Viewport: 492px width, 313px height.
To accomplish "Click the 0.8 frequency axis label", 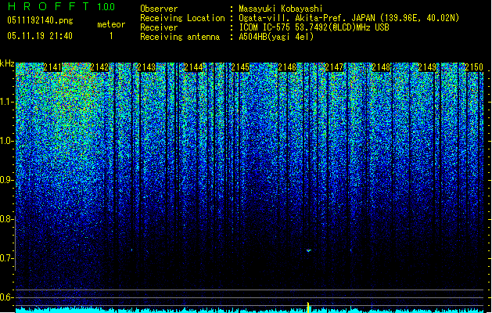I will [6, 219].
